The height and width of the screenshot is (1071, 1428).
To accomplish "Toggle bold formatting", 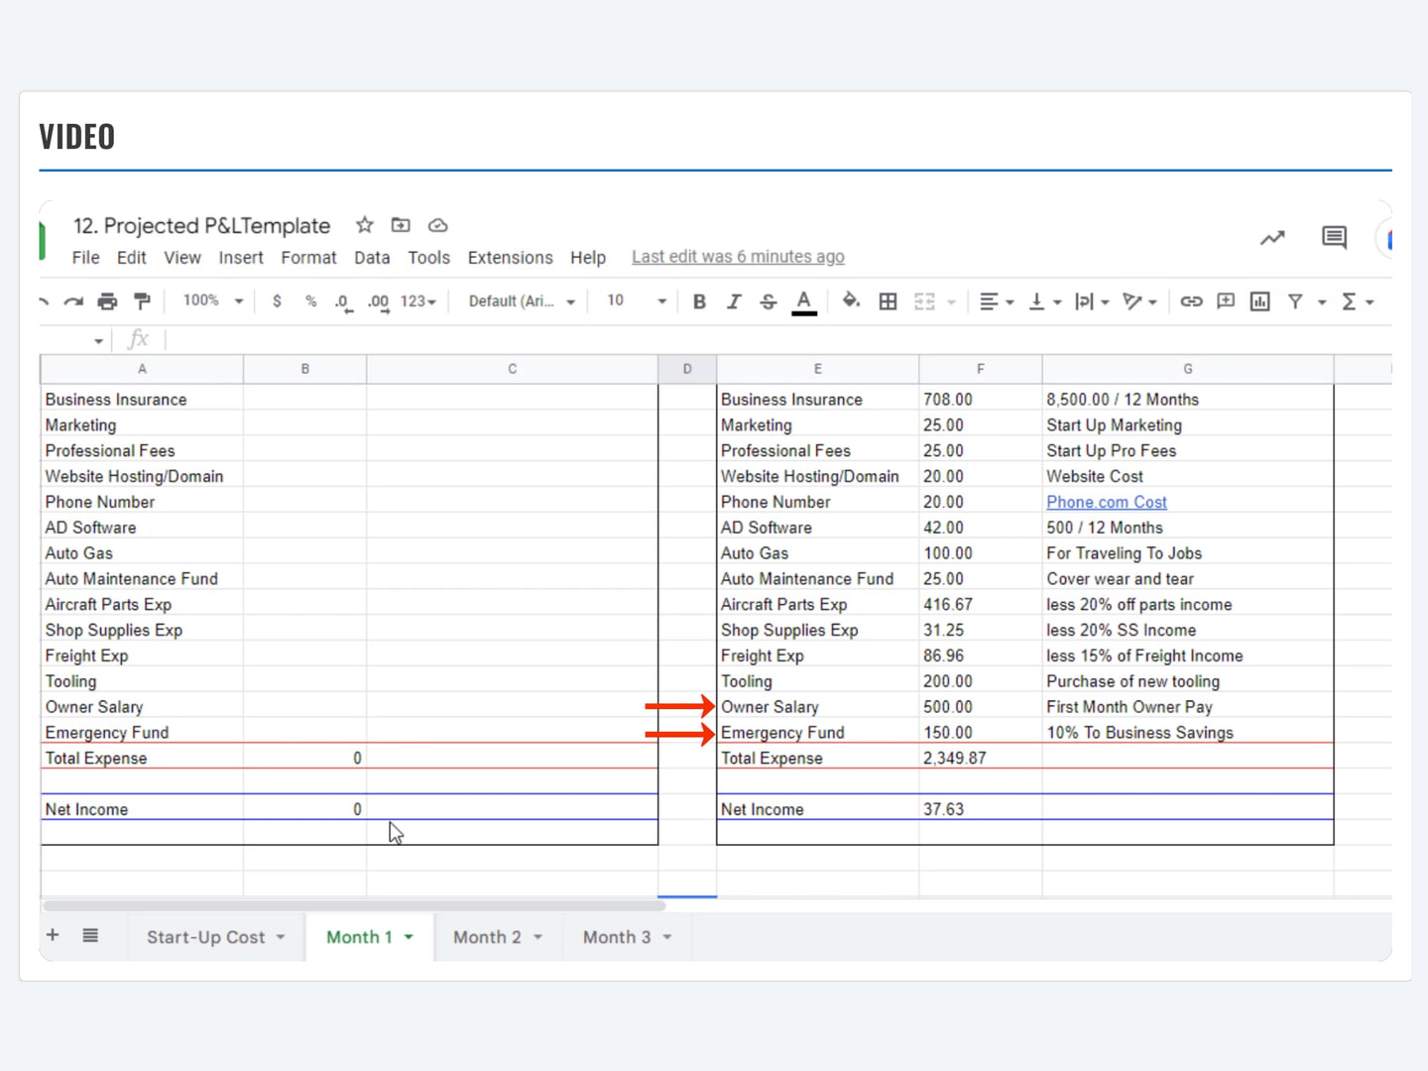I will click(x=699, y=301).
